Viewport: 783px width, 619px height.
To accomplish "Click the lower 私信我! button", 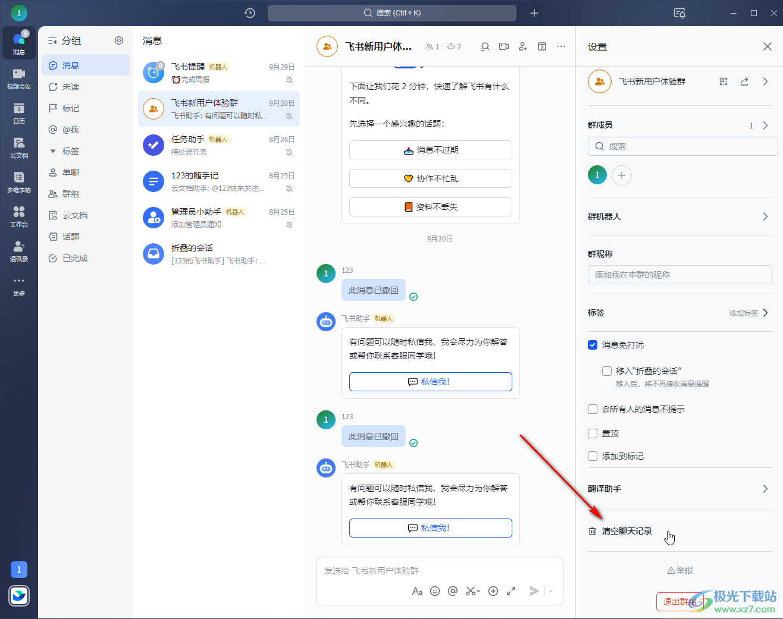I will [x=431, y=528].
